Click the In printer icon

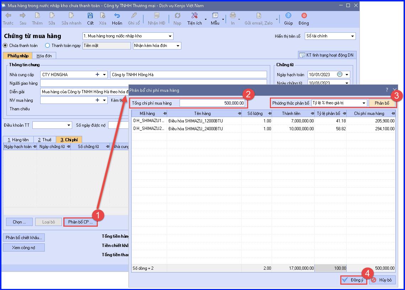tap(233, 16)
